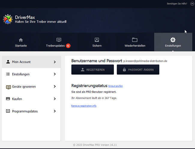The height and width of the screenshot is (149, 195).
Task: Open the Kaufen sidebar entry
Action: [17, 99]
